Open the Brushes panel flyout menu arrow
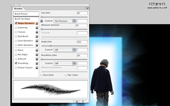 coord(87,8)
